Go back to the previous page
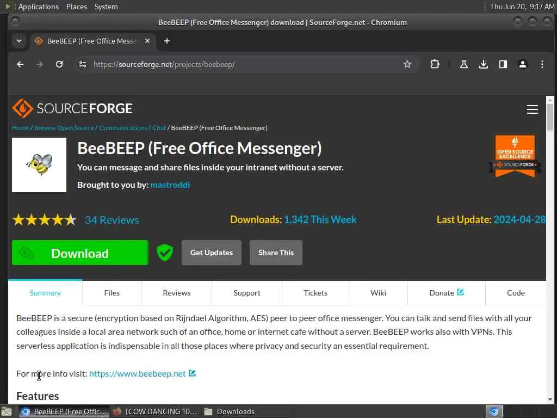557x418 pixels. [x=20, y=64]
